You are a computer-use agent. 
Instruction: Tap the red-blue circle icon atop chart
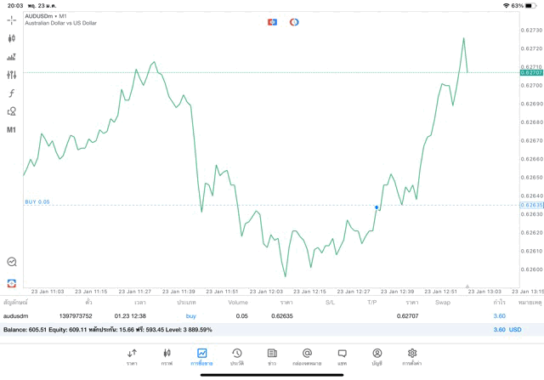[294, 22]
